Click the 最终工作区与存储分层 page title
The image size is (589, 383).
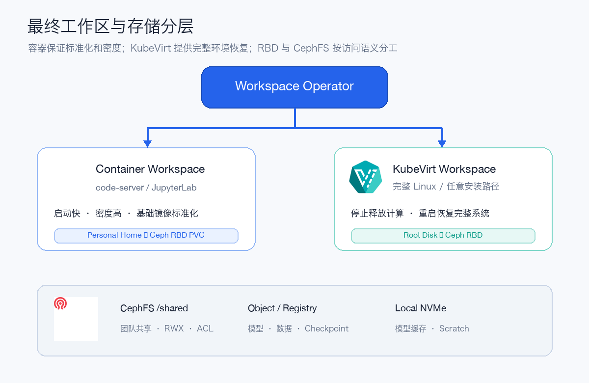(x=110, y=26)
